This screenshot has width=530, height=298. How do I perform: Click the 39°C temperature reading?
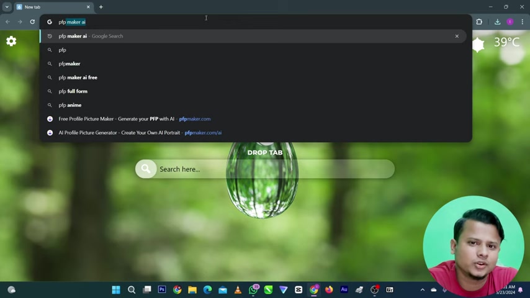506,42
